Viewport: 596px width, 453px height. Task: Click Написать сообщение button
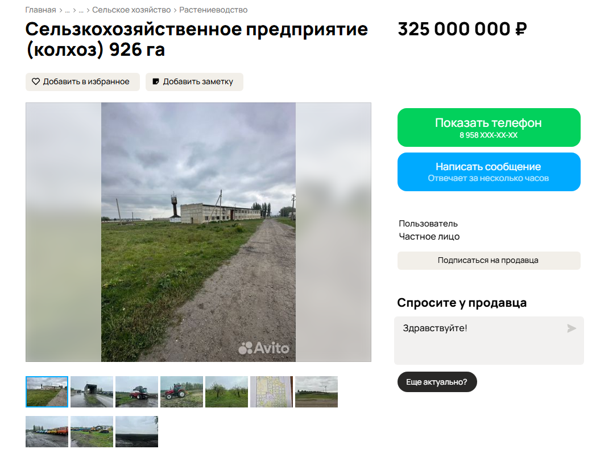pyautogui.click(x=489, y=172)
